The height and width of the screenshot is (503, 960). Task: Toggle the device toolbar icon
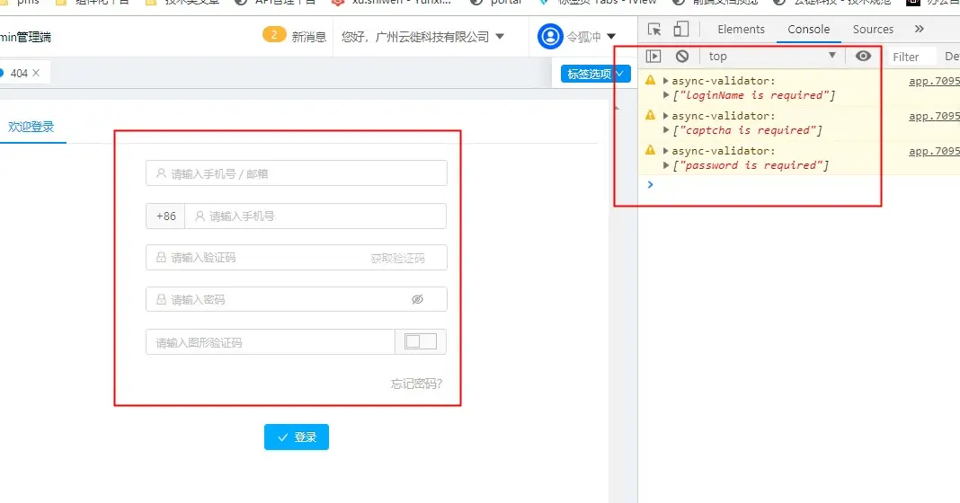(x=680, y=30)
